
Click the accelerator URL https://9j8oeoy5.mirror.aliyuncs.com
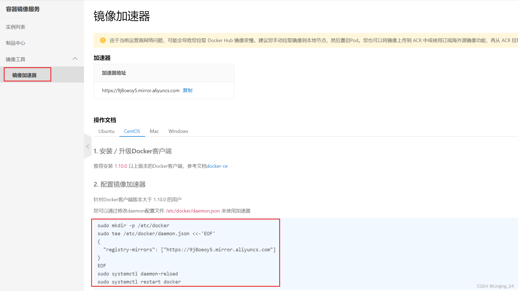click(141, 90)
